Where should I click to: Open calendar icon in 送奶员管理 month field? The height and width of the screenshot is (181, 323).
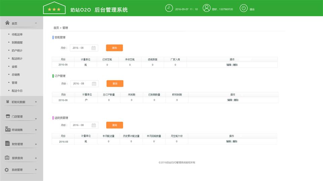[94, 125]
